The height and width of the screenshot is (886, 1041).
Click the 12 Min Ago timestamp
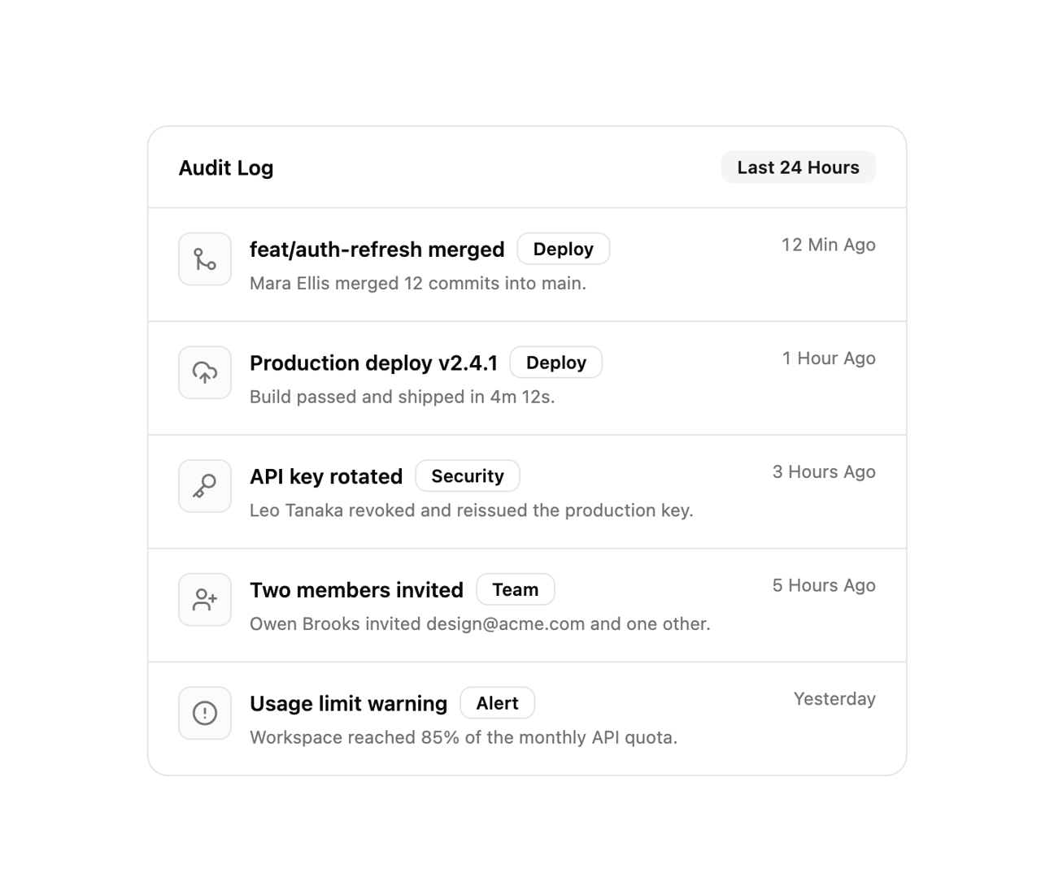pos(829,245)
